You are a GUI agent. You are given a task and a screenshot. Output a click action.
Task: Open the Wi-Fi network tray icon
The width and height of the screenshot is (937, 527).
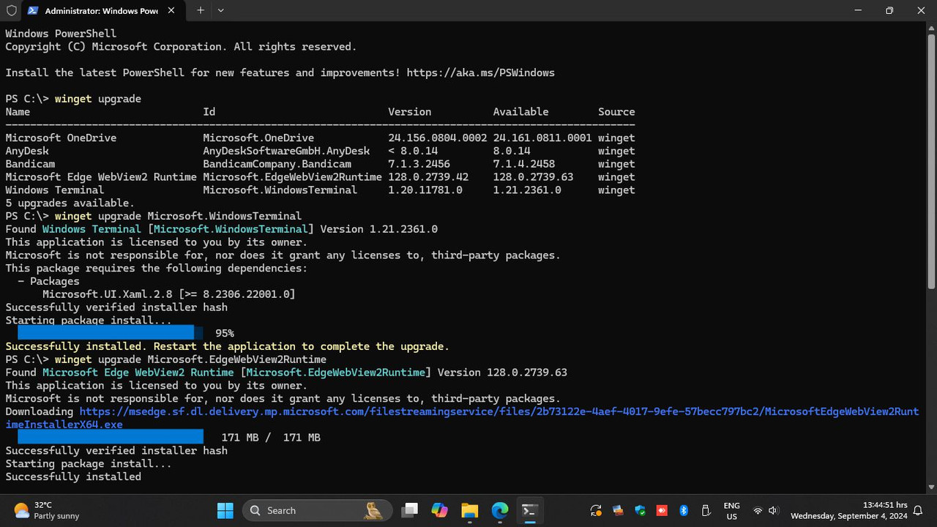tap(758, 510)
